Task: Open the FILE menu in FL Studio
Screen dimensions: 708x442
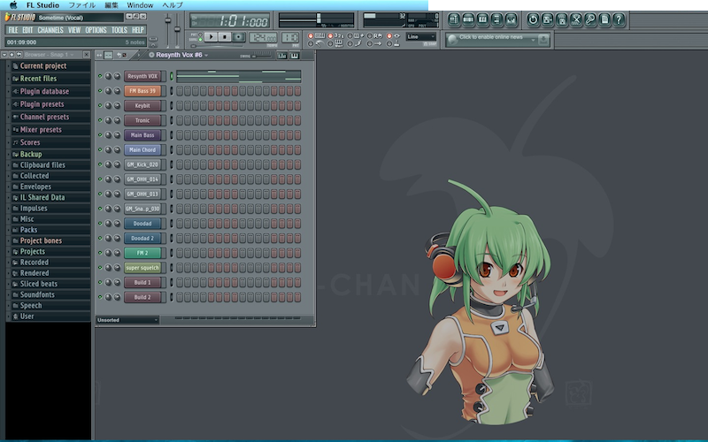Action: point(13,30)
